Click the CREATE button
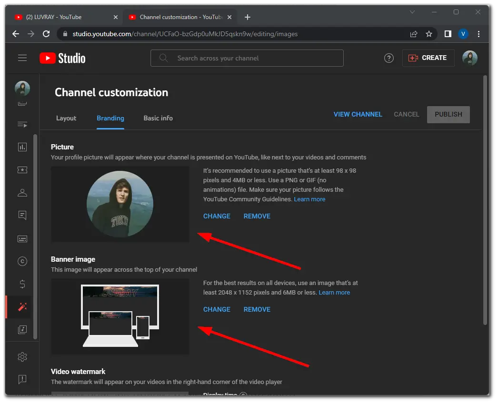 [x=428, y=58]
